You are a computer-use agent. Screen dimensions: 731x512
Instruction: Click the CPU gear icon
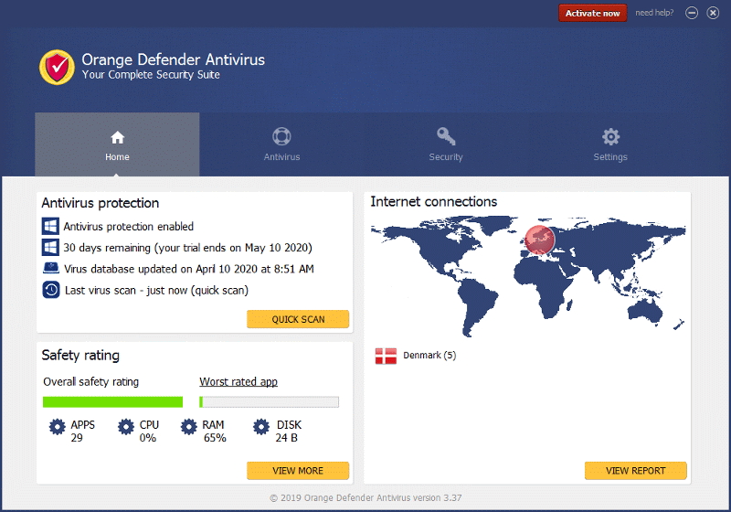[x=126, y=426]
